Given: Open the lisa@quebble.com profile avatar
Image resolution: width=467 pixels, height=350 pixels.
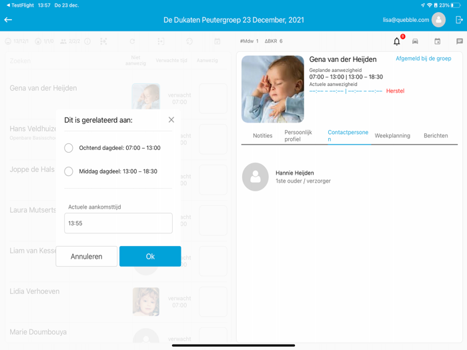Looking at the screenshot, I should coord(438,19).
